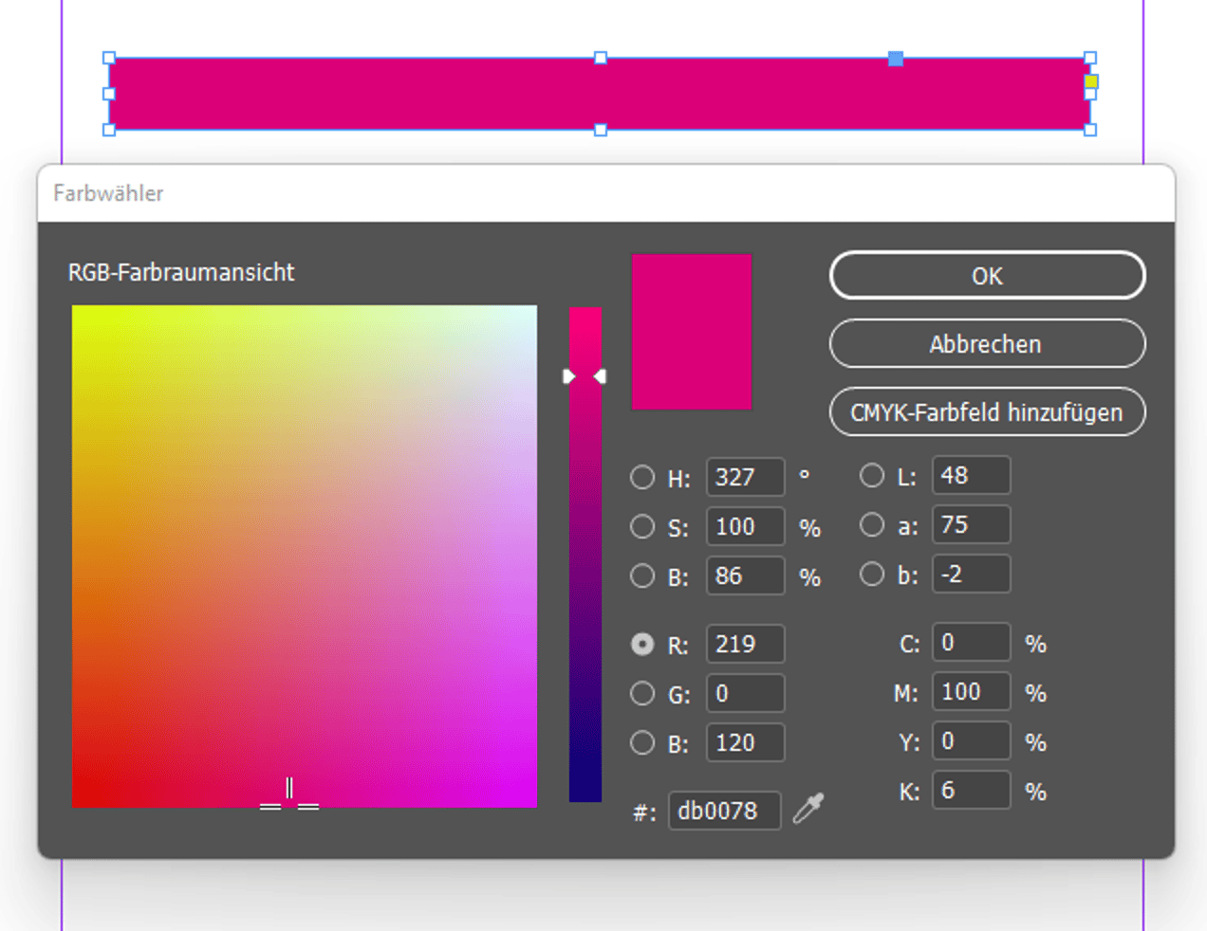
Task: Confirm the color with OK
Action: click(x=987, y=276)
